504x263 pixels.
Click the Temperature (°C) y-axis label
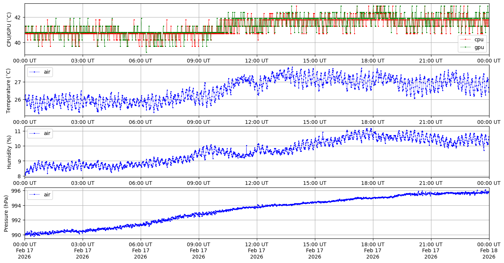pos(9,90)
